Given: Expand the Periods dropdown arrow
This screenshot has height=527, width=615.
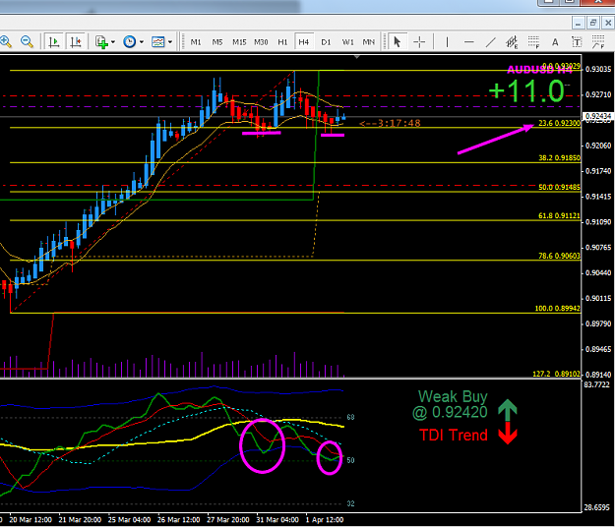Looking at the screenshot, I should (142, 42).
